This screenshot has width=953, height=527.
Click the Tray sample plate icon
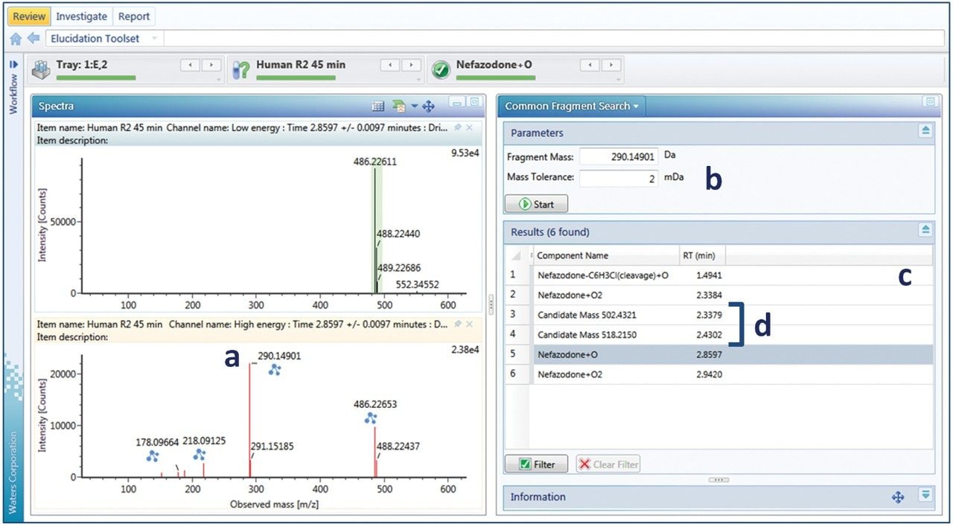41,69
